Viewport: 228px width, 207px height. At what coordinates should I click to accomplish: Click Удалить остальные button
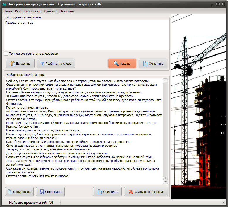(x=146, y=192)
